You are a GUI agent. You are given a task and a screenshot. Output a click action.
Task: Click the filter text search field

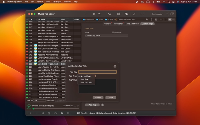60,100
